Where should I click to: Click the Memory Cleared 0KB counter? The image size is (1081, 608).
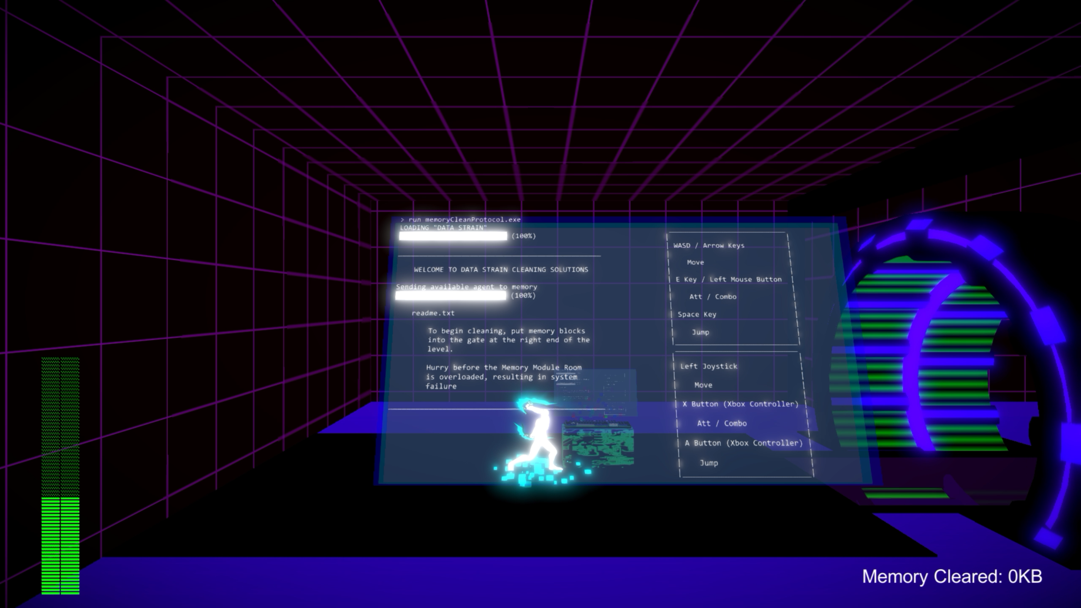coord(952,577)
